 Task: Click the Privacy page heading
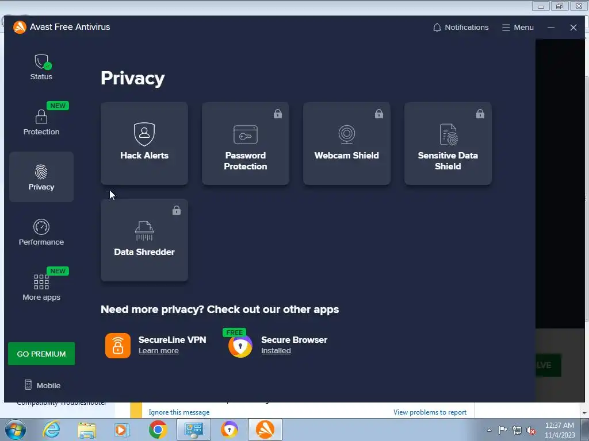coord(133,78)
